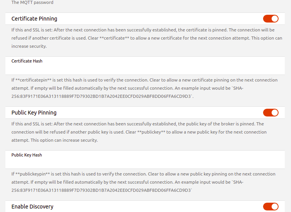Viewport: 291px width, 212px height.
Task: Select the Enable Discovery heading label
Action: [x=32, y=207]
